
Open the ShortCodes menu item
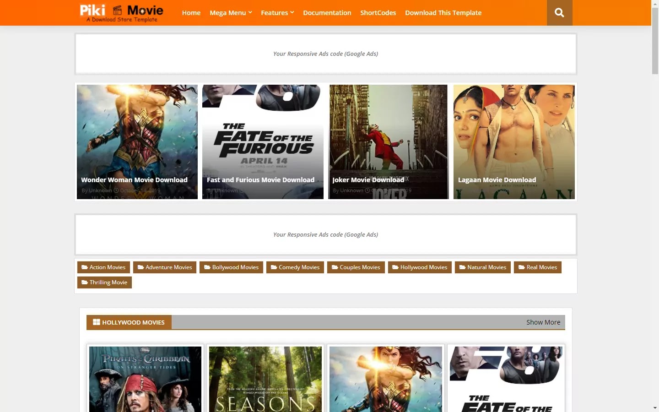click(378, 13)
